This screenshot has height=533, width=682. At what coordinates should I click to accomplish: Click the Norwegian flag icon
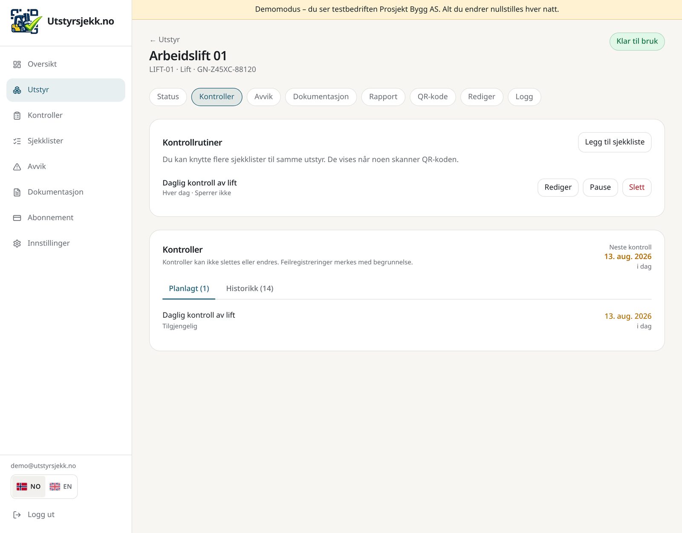click(x=22, y=487)
